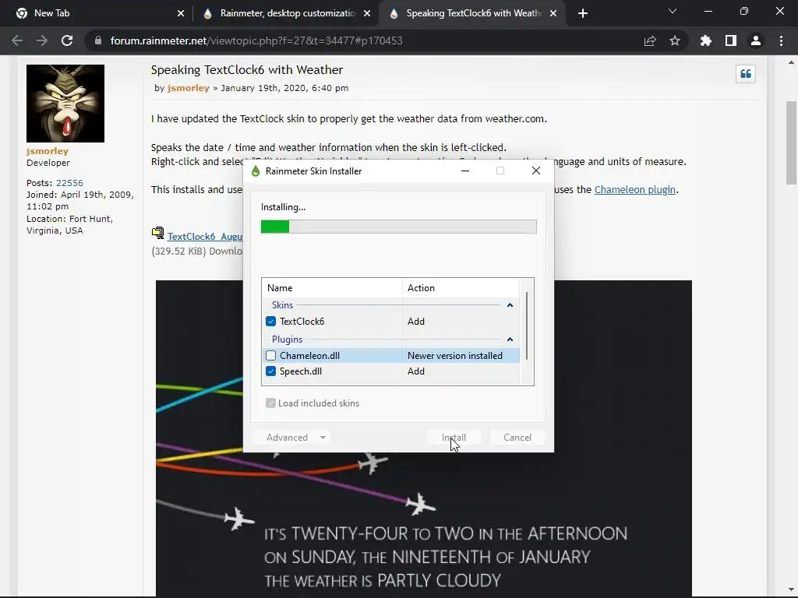
Task: Uncheck the TextClock6 skin checkbox
Action: pos(270,322)
